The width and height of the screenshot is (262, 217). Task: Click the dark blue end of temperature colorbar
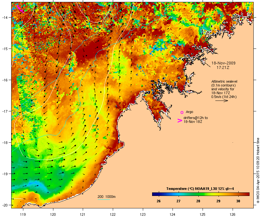154,194
